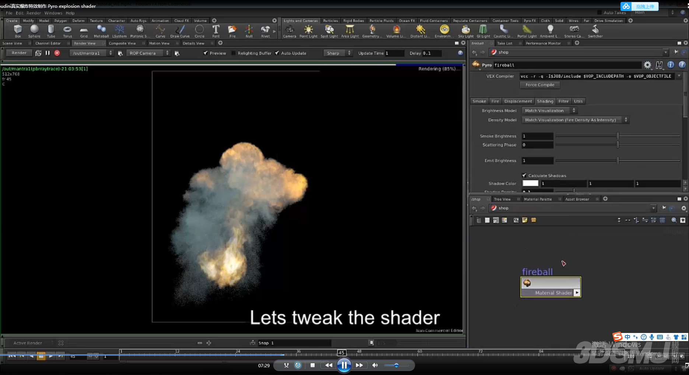Open the white Shadow Color swatch
The width and height of the screenshot is (689, 375).
[x=530, y=183]
